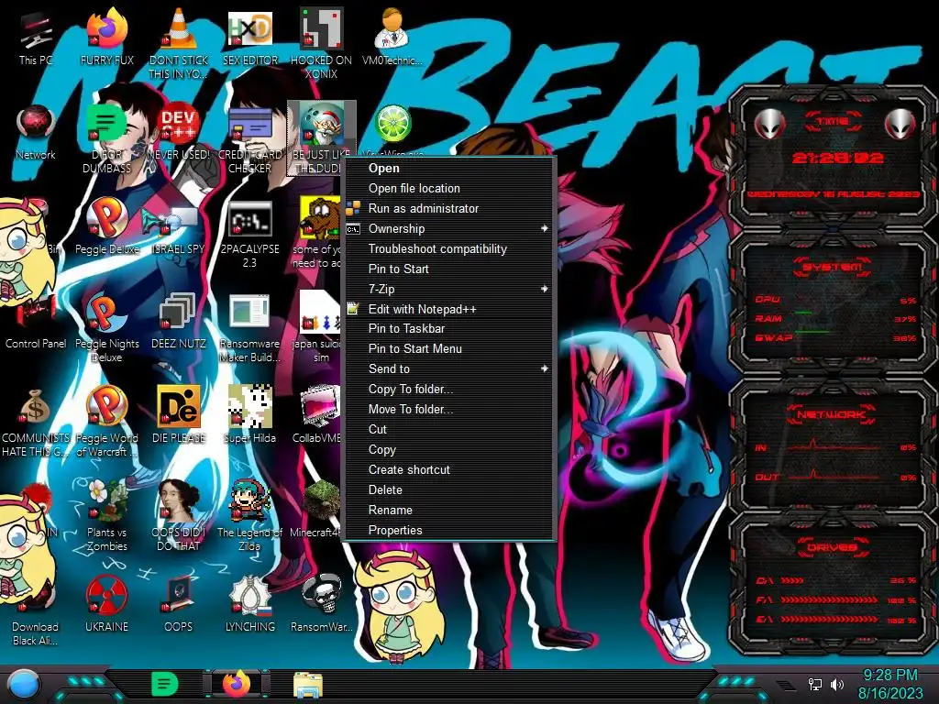Choose Run as administrator

point(448,208)
